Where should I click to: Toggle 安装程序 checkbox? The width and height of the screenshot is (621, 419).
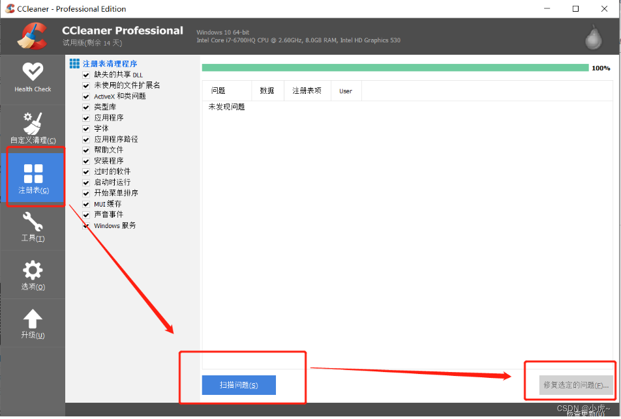86,161
